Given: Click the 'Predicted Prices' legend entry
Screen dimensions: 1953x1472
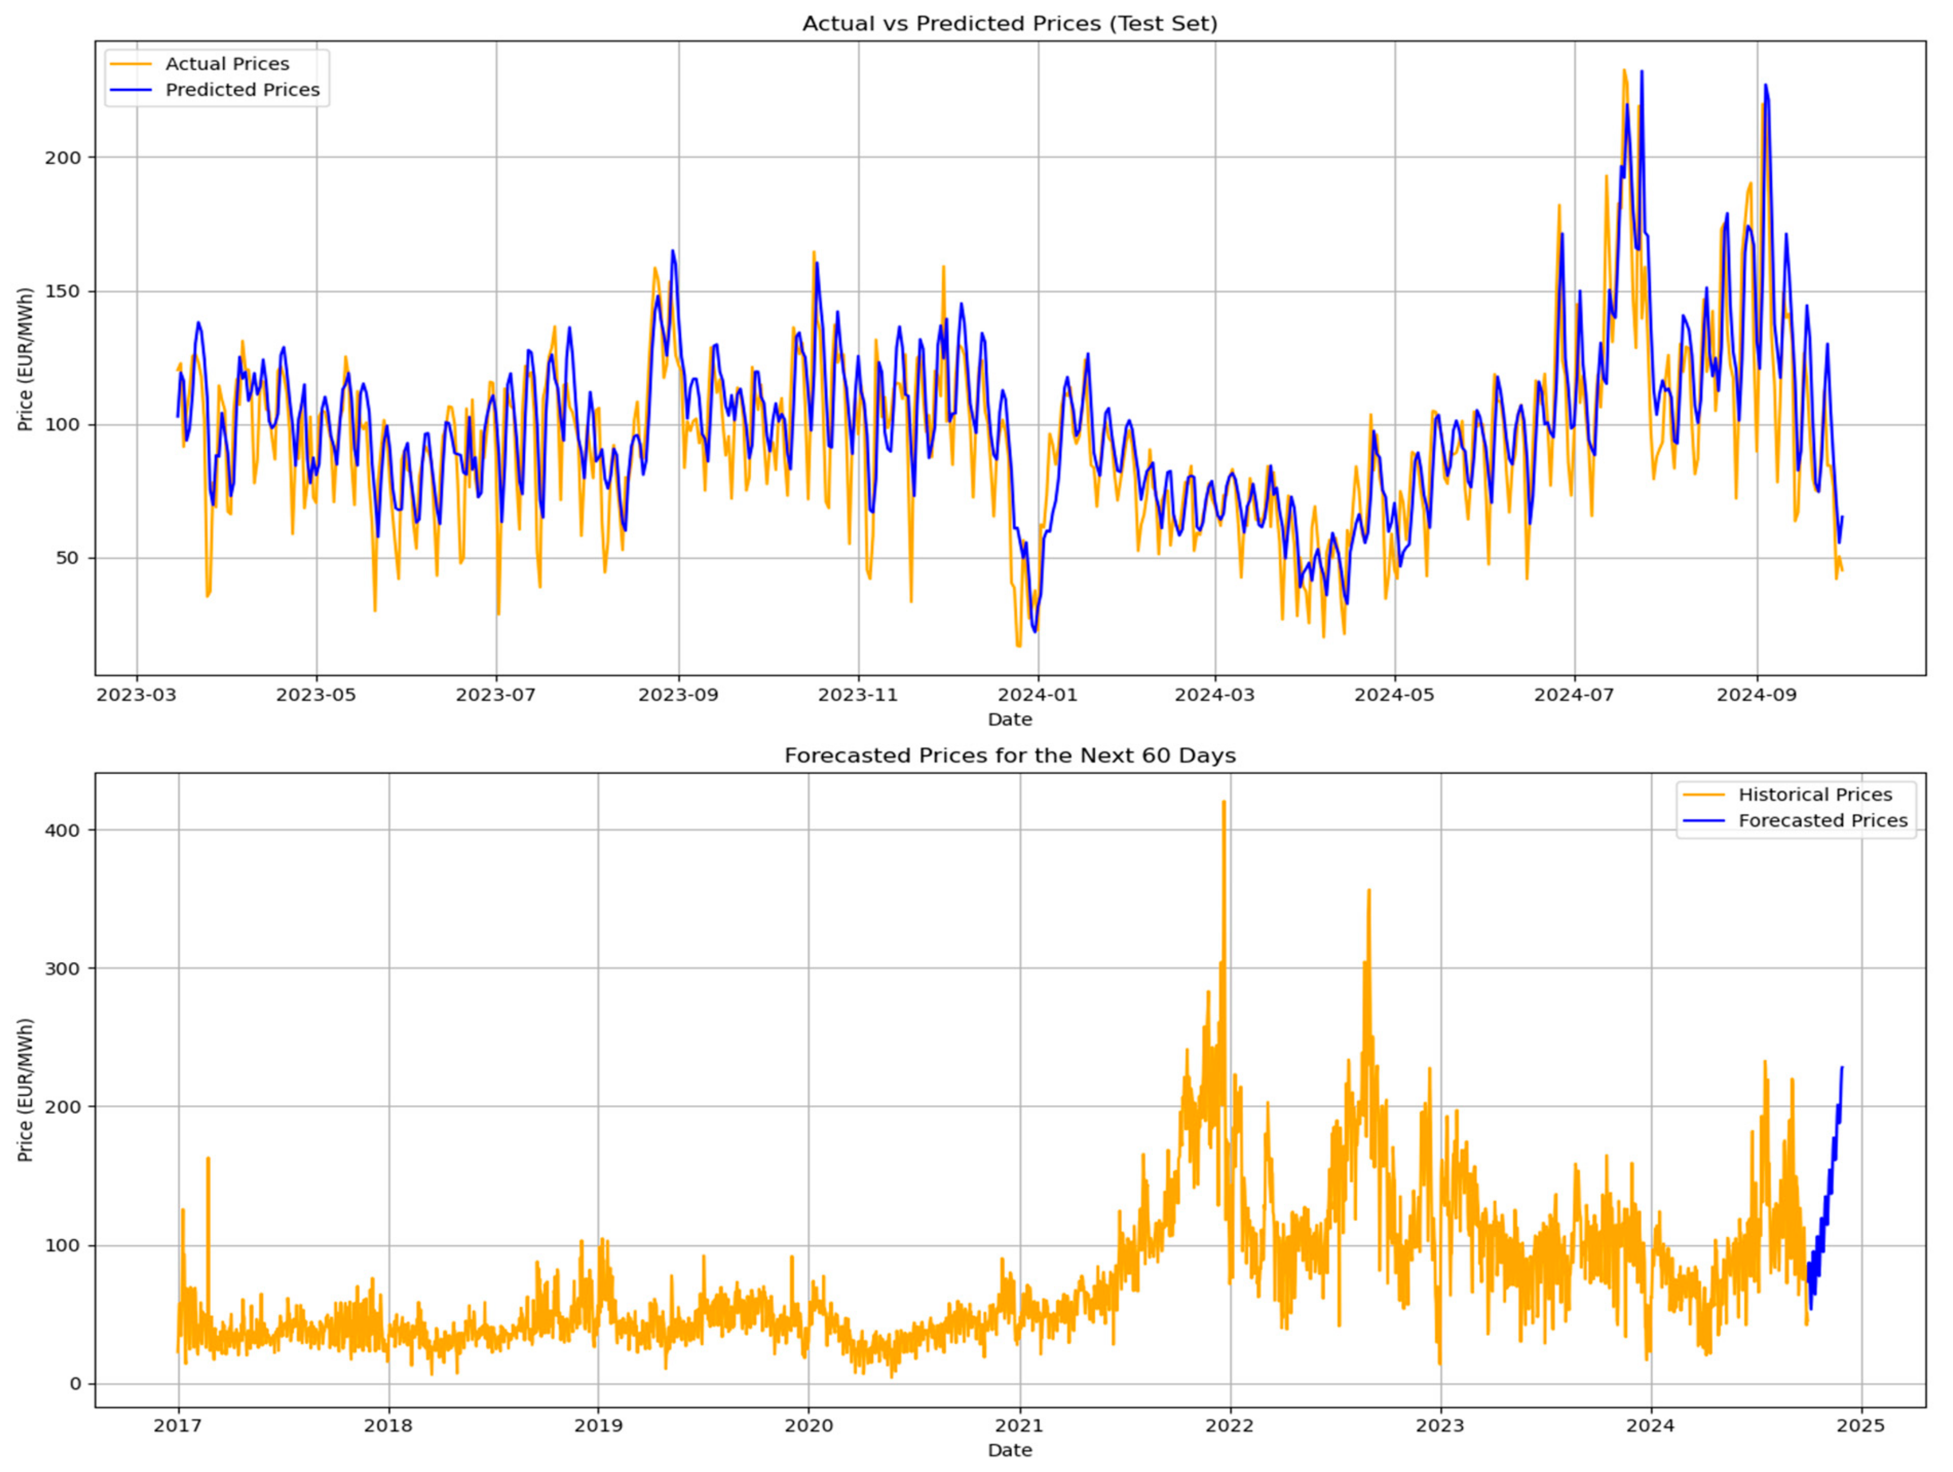Looking at the screenshot, I should (242, 90).
